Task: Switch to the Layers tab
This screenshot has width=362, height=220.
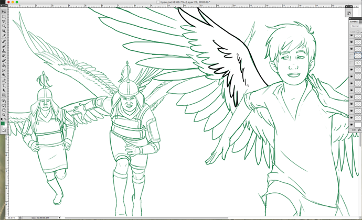Action: click(354, 21)
